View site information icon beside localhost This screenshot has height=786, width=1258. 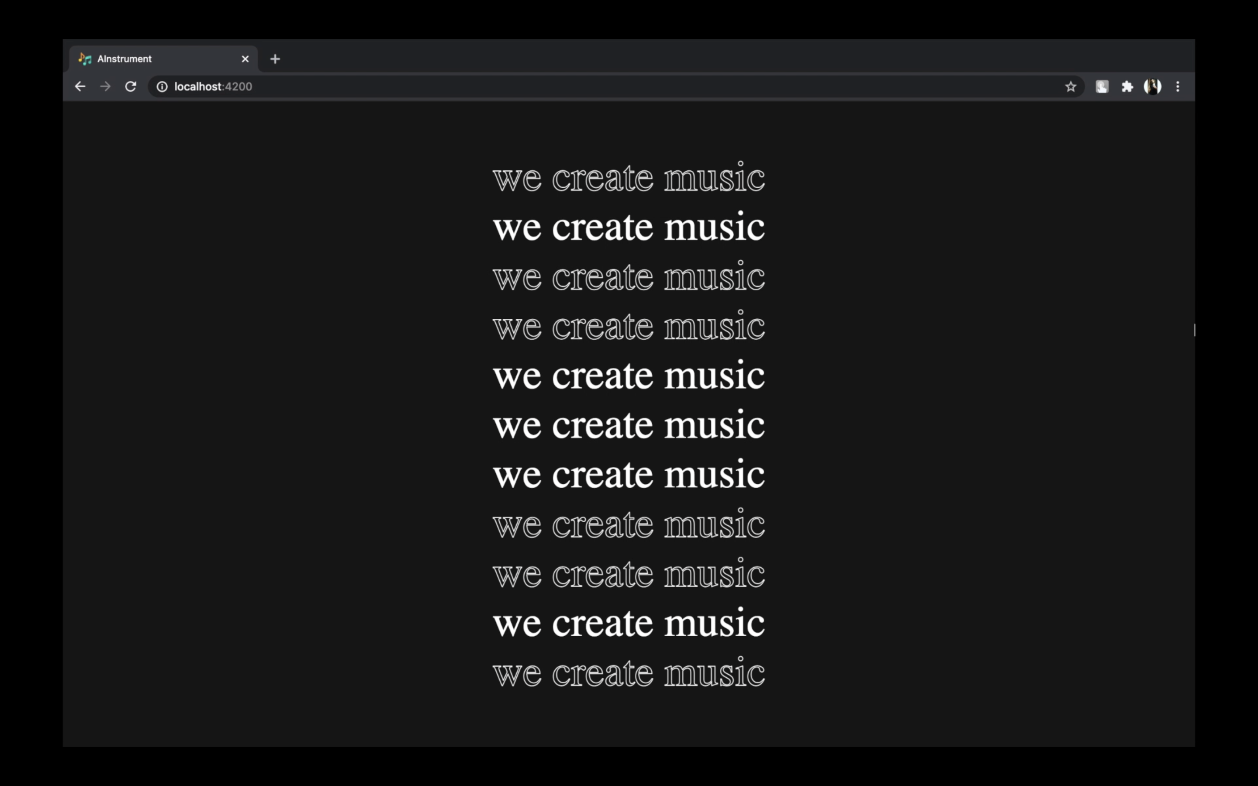[162, 86]
